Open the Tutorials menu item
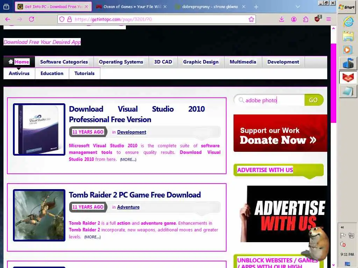Viewport: 358px width, 268px height. [85, 73]
